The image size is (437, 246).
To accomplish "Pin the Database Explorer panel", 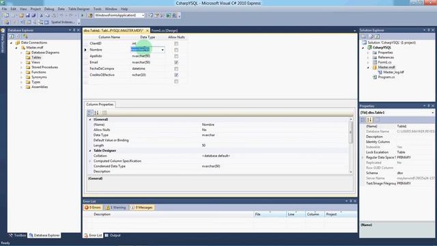I will click(74, 30).
